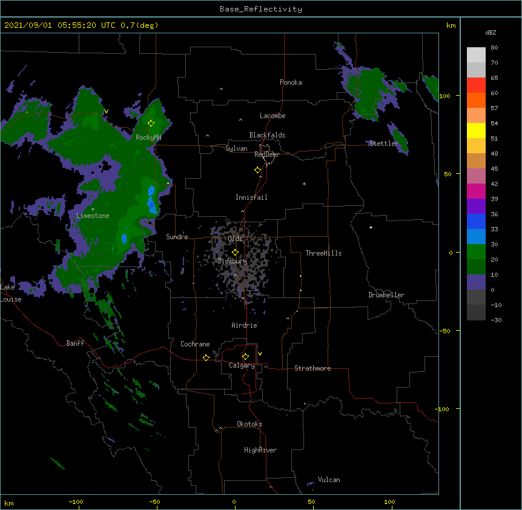This screenshot has width=522, height=510.
Task: Choose the bright yellow 54–51 dBZ legend swatch
Action: click(476, 130)
